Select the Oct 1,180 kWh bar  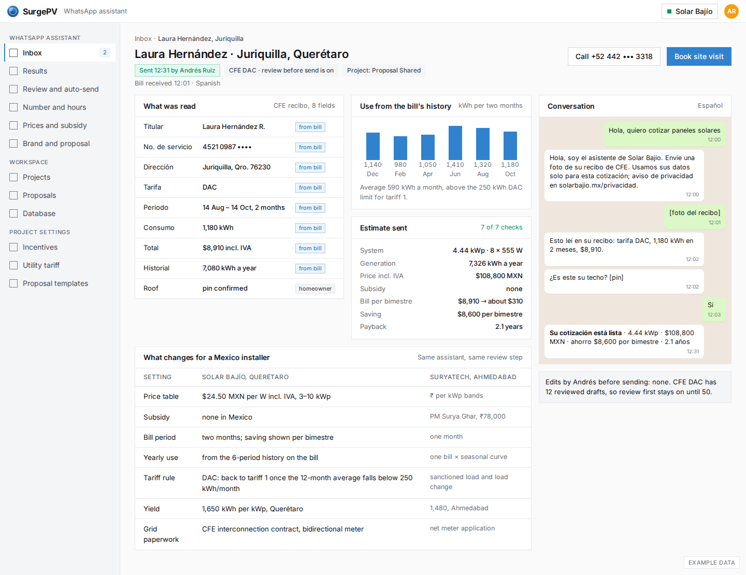510,146
